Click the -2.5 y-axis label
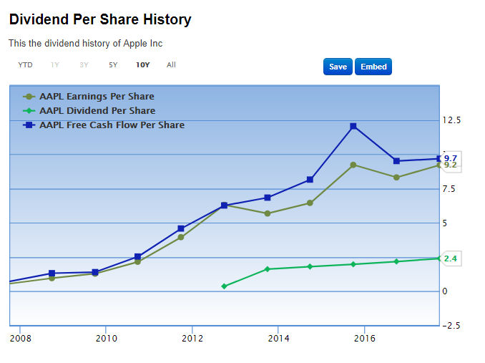The height and width of the screenshot is (363, 485). pos(451,326)
